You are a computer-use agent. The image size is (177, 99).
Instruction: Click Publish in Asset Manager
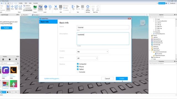(x=6, y=28)
